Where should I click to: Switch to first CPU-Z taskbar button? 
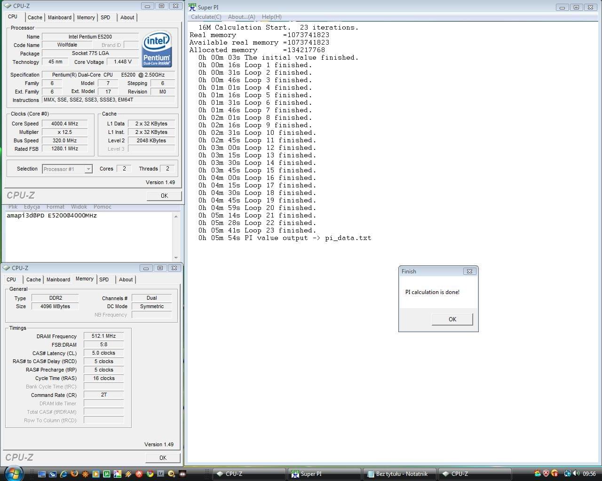tap(249, 474)
